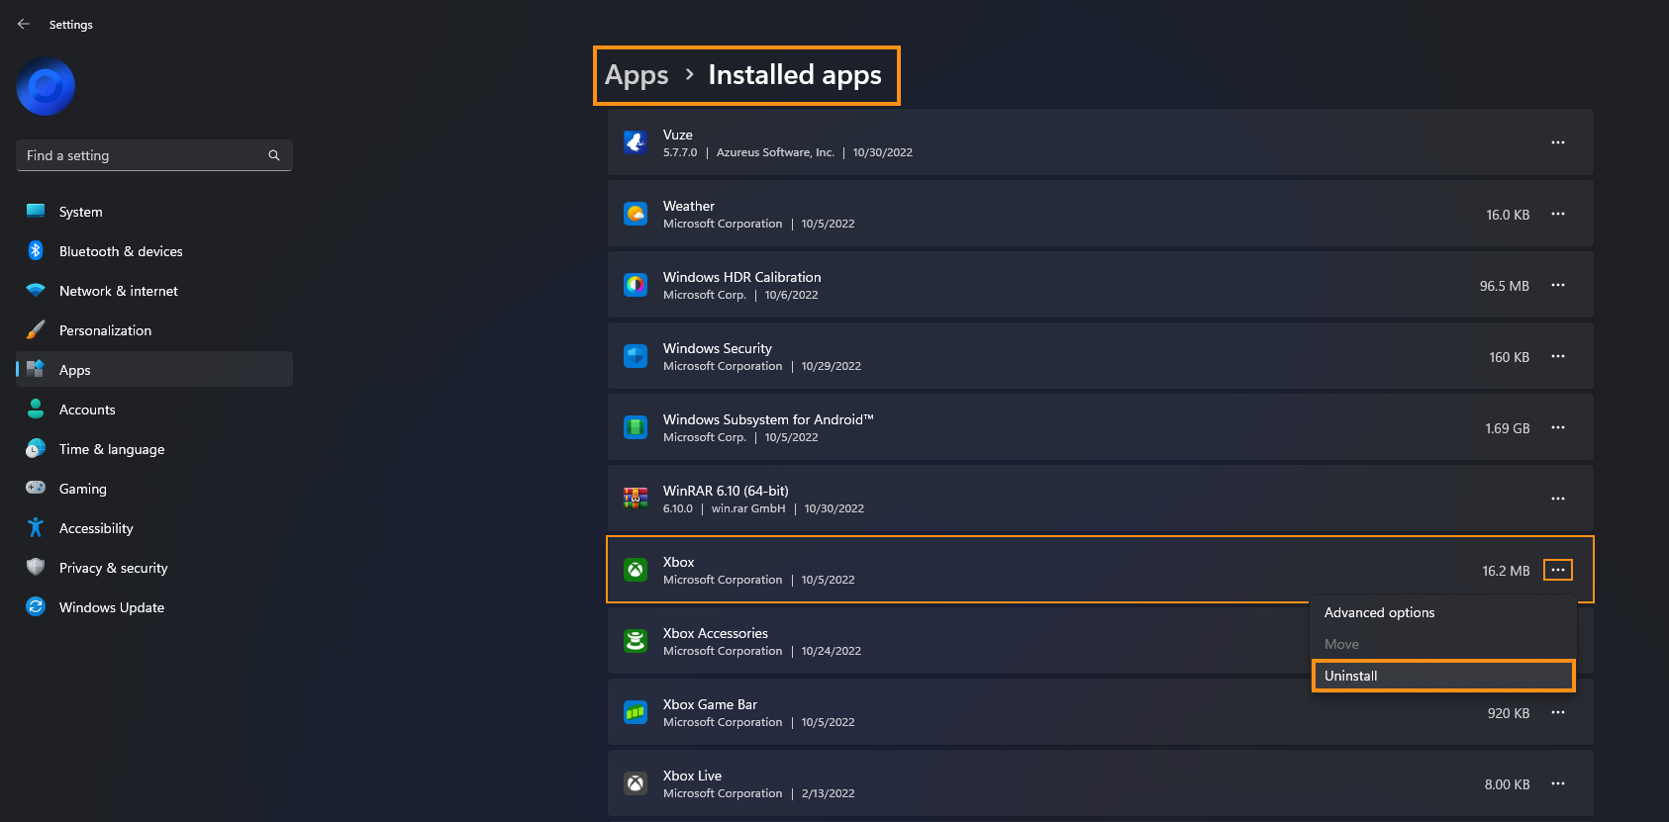The image size is (1669, 822).
Task: Click the Windows Security app icon
Action: click(x=636, y=356)
